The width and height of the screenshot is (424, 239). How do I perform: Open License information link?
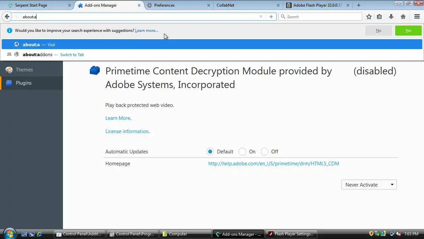point(127,131)
